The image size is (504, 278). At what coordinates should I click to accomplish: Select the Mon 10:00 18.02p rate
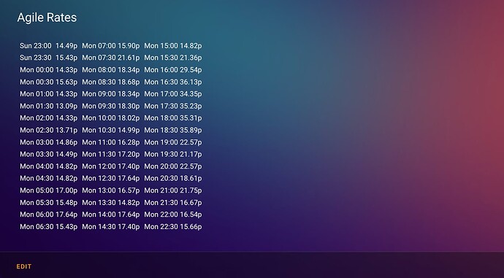click(111, 118)
